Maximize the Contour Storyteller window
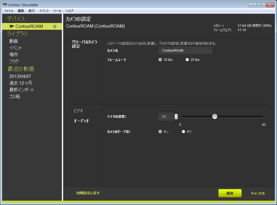The width and height of the screenshot is (277, 205). pyautogui.click(x=261, y=5)
